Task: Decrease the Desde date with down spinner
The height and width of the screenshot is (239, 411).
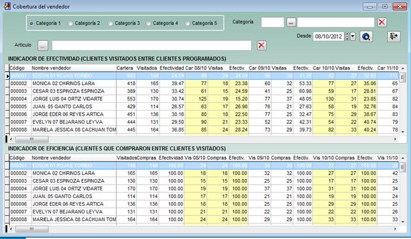Action: pyautogui.click(x=348, y=38)
